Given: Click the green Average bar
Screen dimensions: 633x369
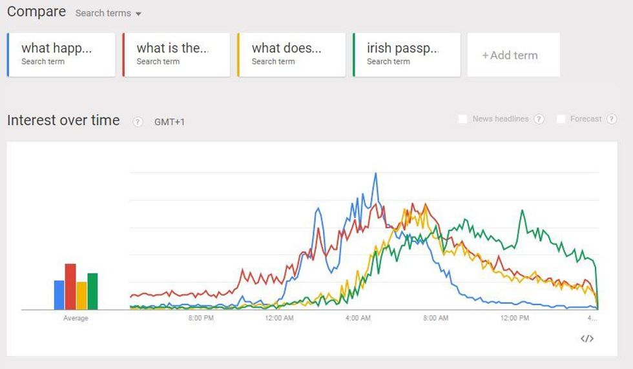Looking at the screenshot, I should pyautogui.click(x=92, y=291).
